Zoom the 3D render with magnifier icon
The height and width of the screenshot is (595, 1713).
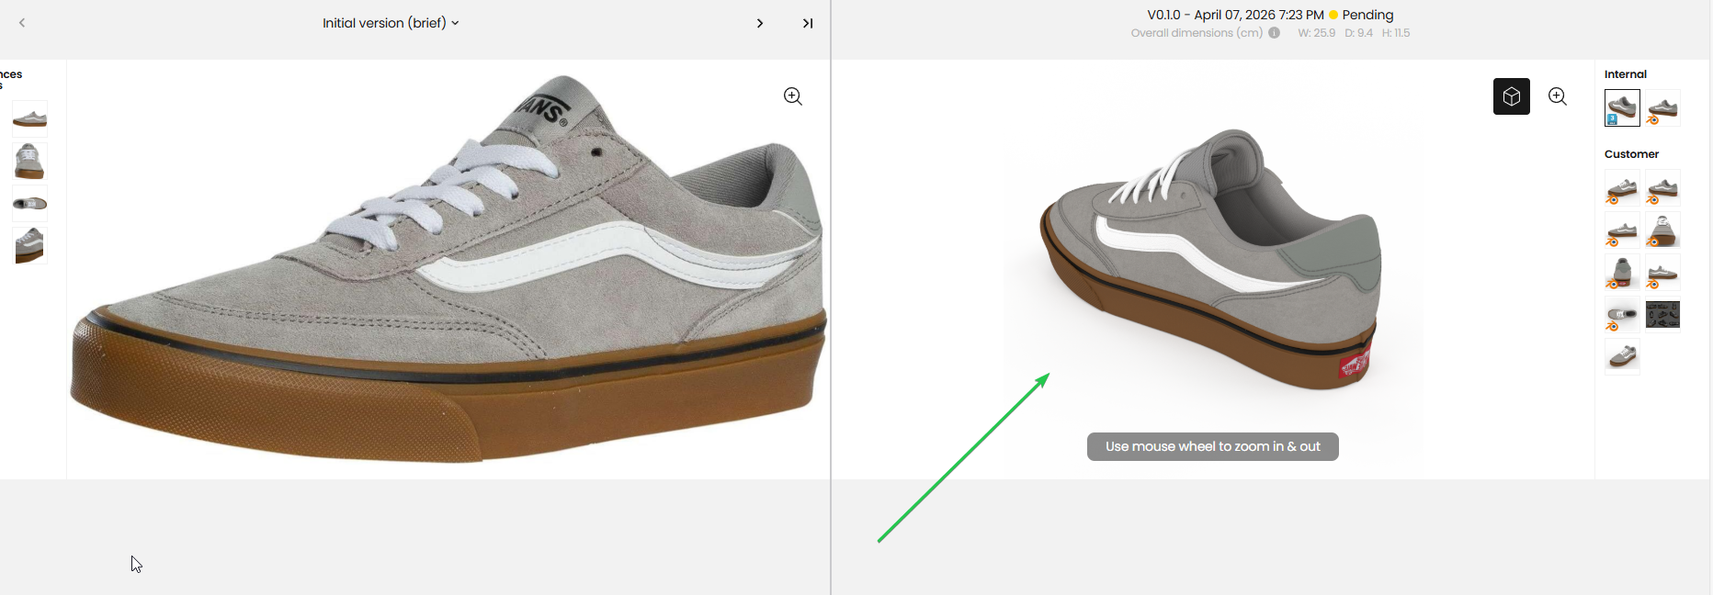pos(1558,96)
